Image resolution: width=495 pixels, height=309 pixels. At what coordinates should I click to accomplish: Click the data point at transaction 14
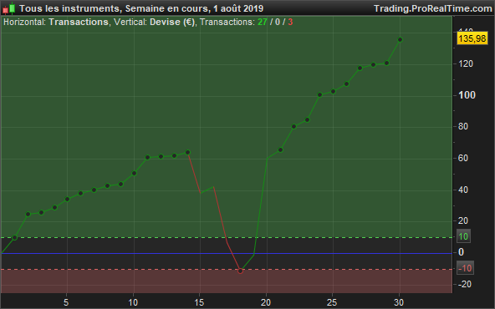pos(187,152)
